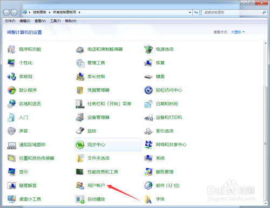Click the Forward navigation button

[14, 12]
